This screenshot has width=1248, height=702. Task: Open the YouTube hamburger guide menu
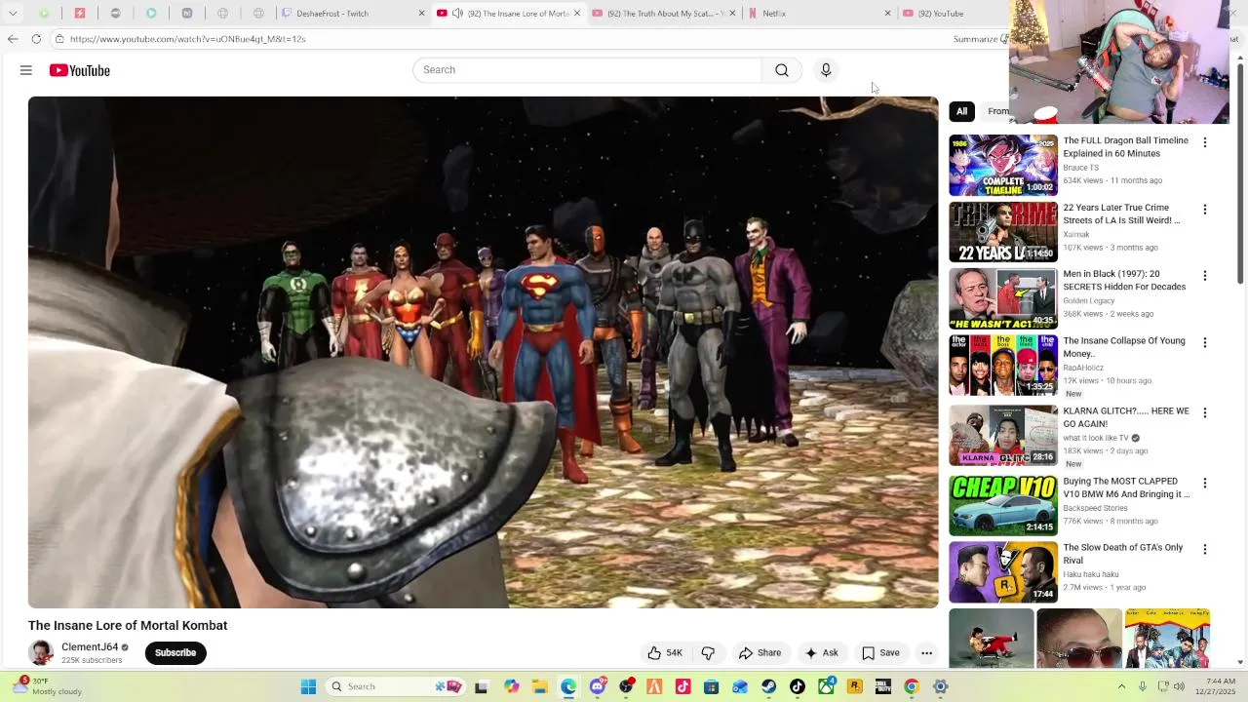pos(26,70)
